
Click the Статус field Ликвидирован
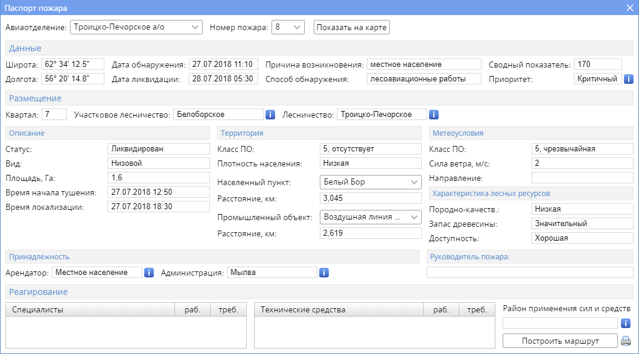[x=159, y=149]
